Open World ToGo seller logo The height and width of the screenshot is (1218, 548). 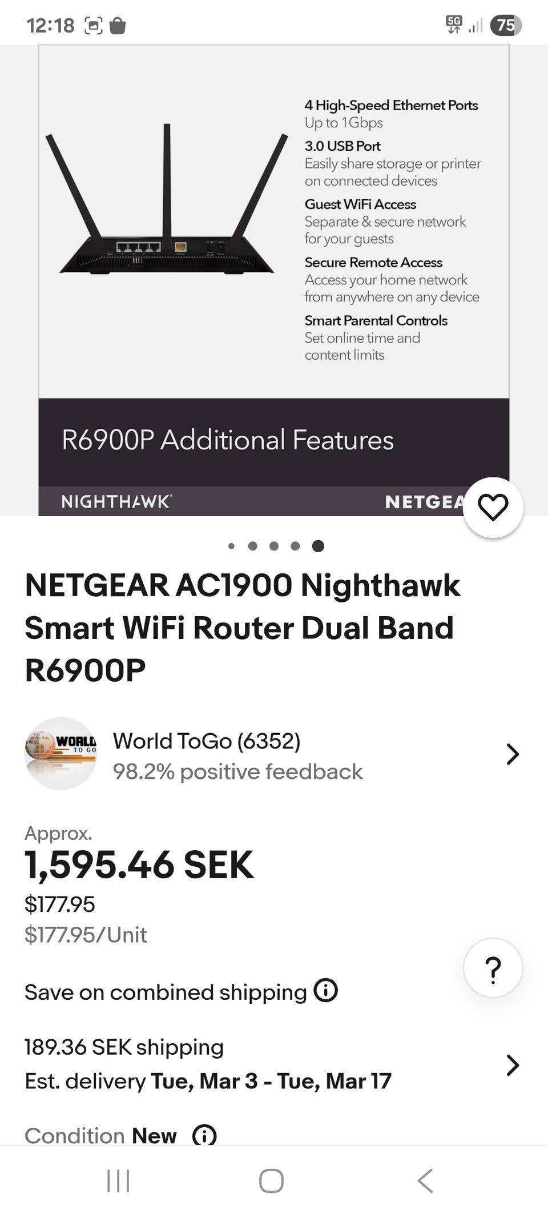(61, 754)
